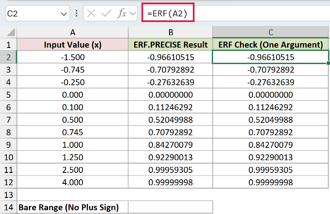Screen dimensions: 330x214
Task: Click the fill handle on cell C2
Action: click(328, 63)
